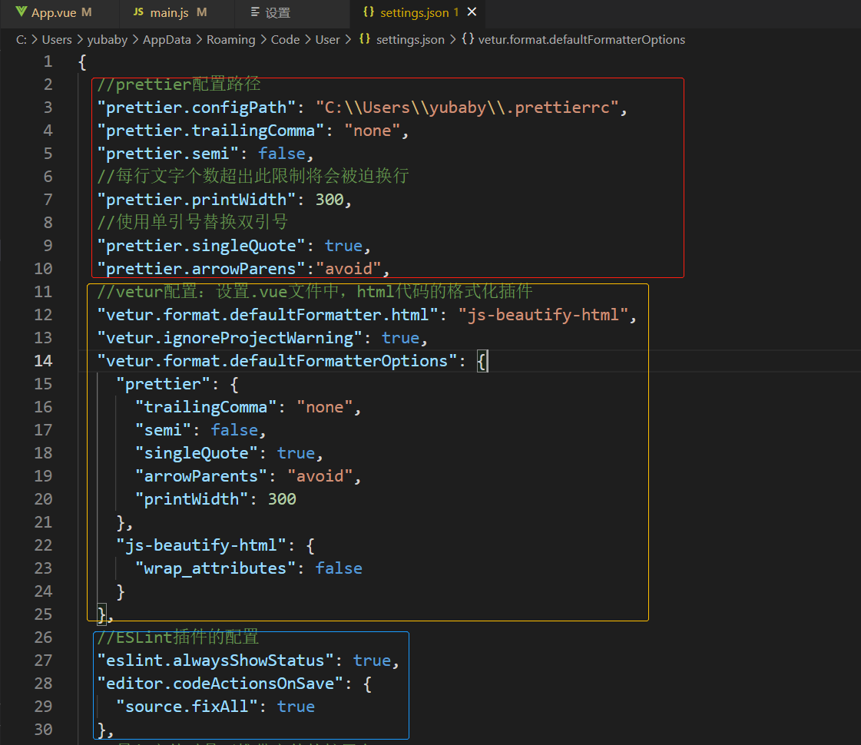Click line number 1 in gutter
This screenshot has height=745, width=861.
point(48,61)
